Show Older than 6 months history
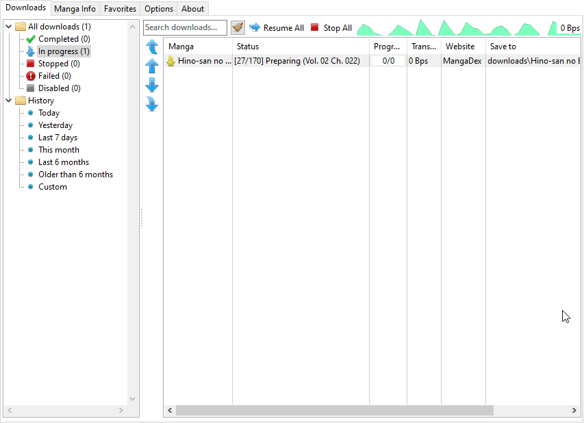584x423 pixels. 75,175
